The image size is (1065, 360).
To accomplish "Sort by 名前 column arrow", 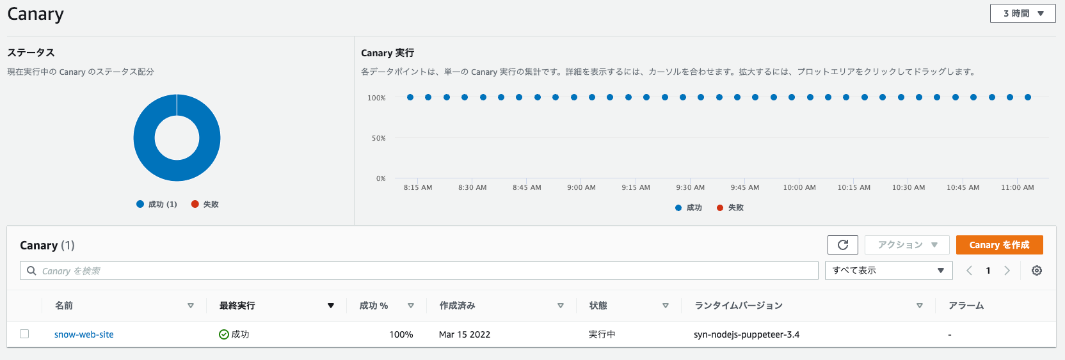I will (191, 306).
